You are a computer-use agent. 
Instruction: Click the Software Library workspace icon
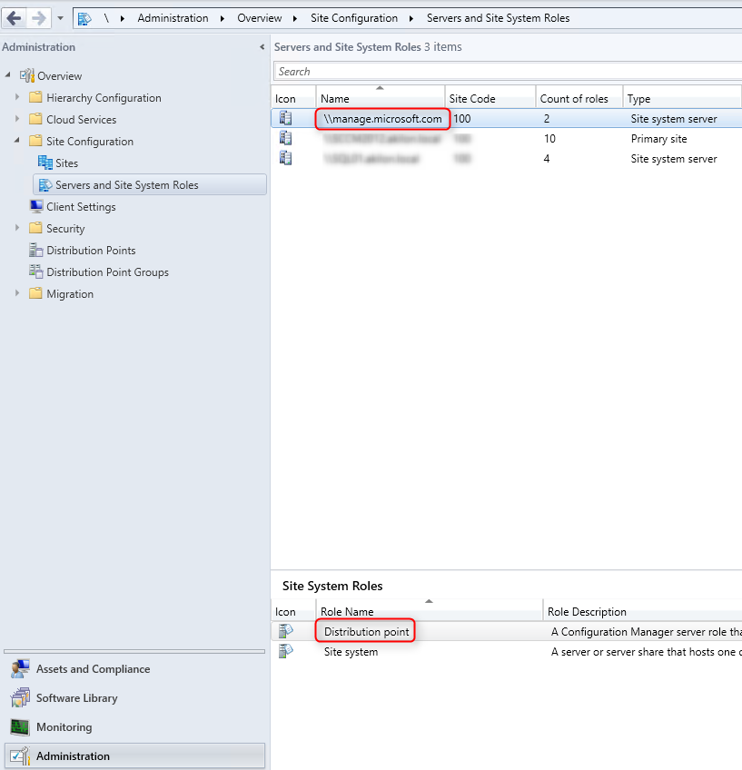[20, 697]
